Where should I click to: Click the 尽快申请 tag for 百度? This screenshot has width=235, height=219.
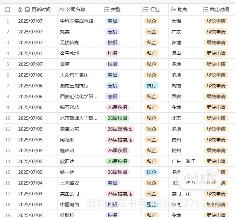(216, 64)
